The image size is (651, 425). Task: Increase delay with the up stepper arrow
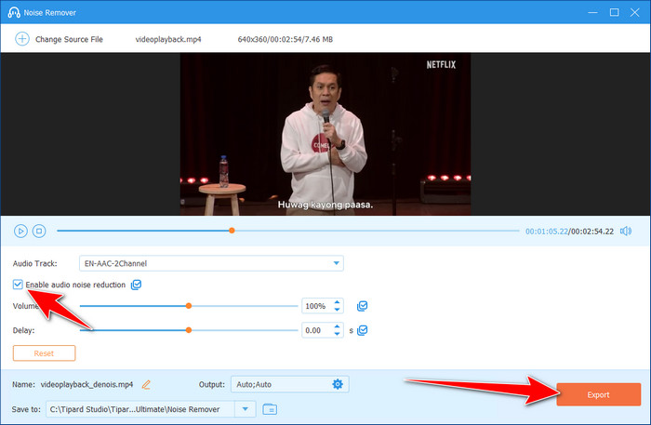(337, 326)
